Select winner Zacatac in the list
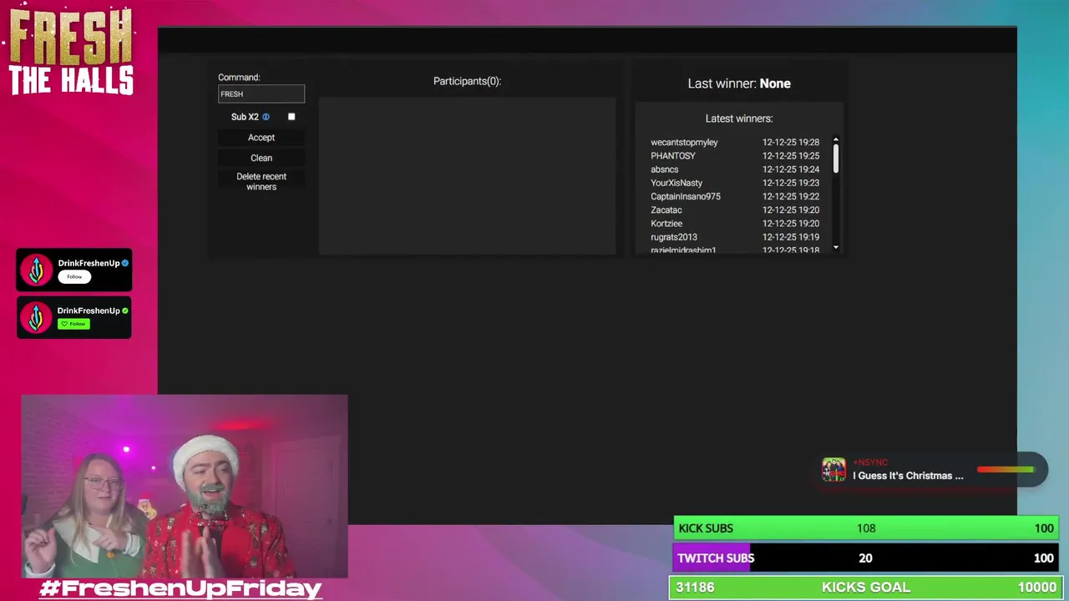Viewport: 1069px width, 601px height. click(x=666, y=210)
